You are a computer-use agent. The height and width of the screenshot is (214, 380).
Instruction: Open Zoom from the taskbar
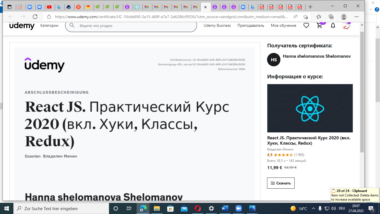[x=238, y=208]
